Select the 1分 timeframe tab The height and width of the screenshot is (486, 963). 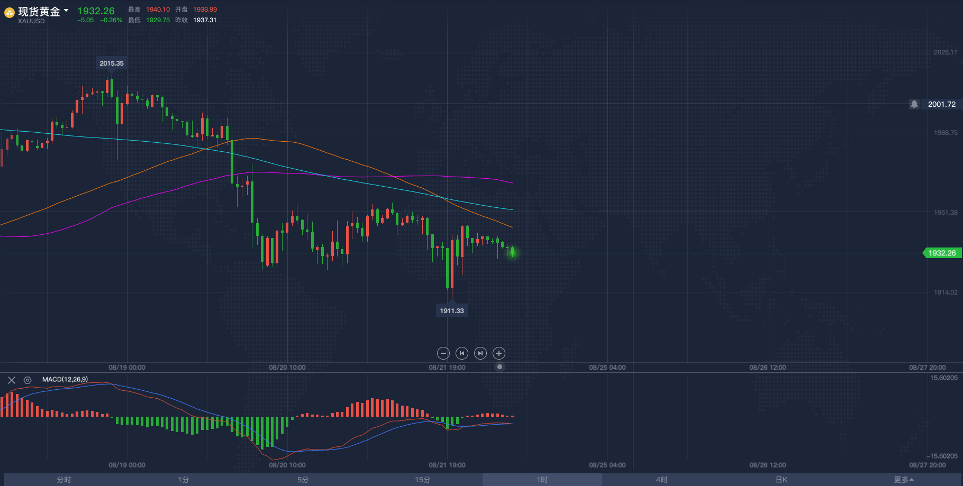[184, 480]
